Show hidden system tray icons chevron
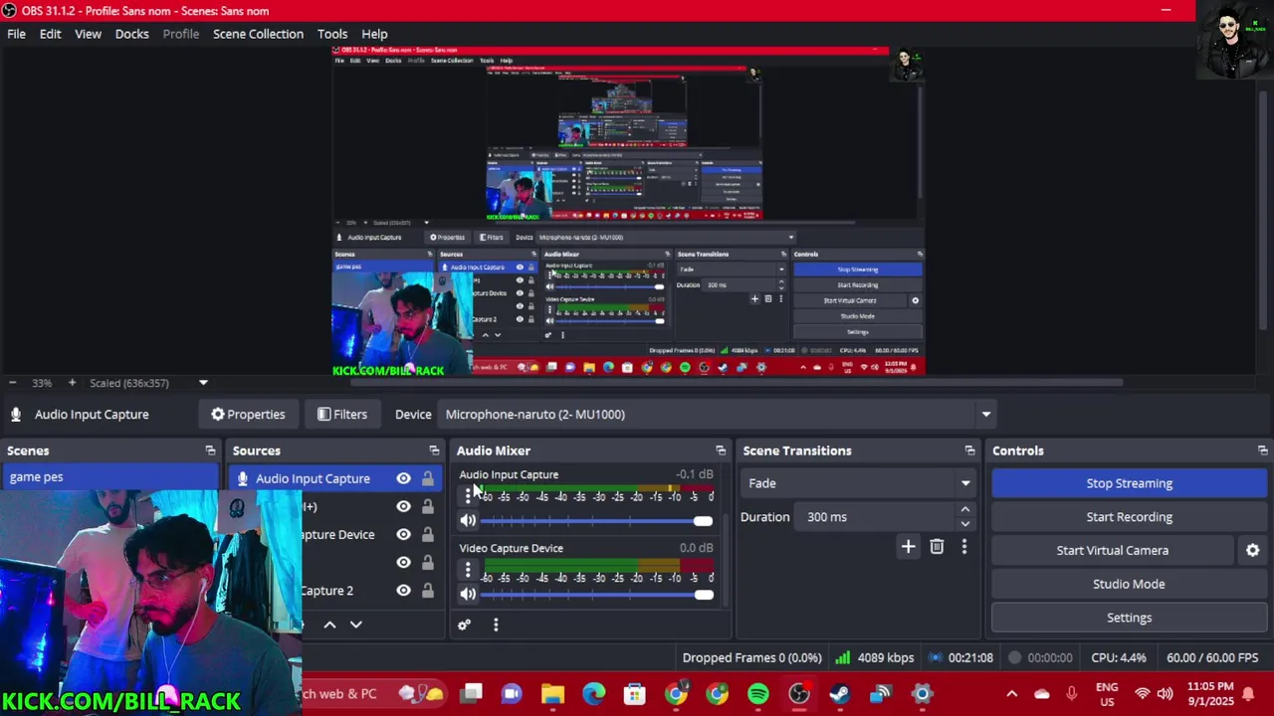This screenshot has height=716, width=1274. coord(1011,694)
